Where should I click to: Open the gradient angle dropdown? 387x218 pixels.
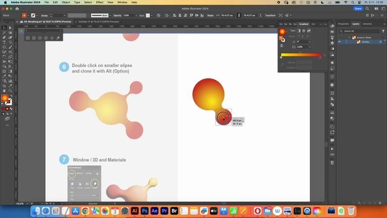click(310, 42)
